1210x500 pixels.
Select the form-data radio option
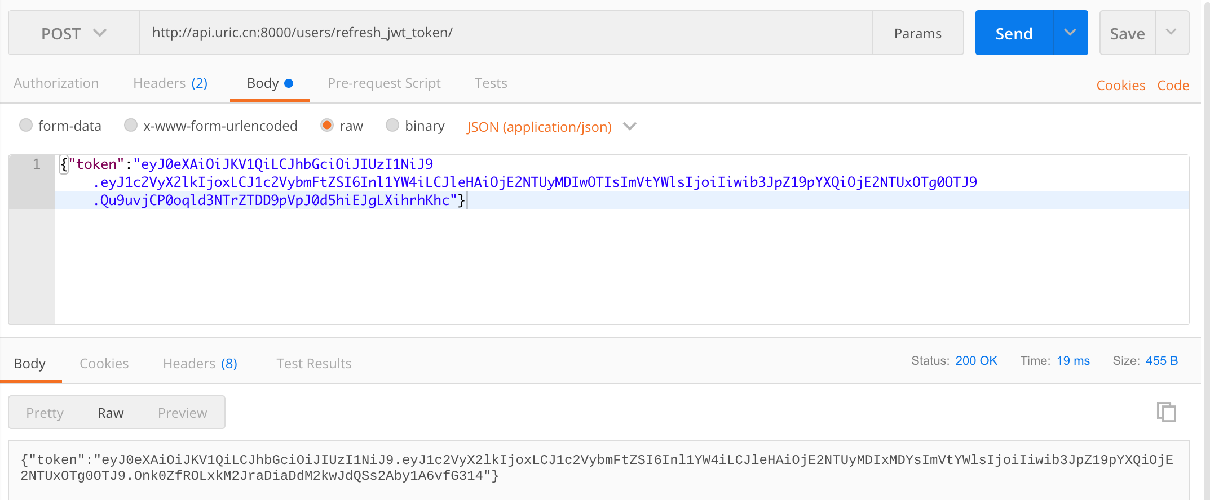coord(26,125)
